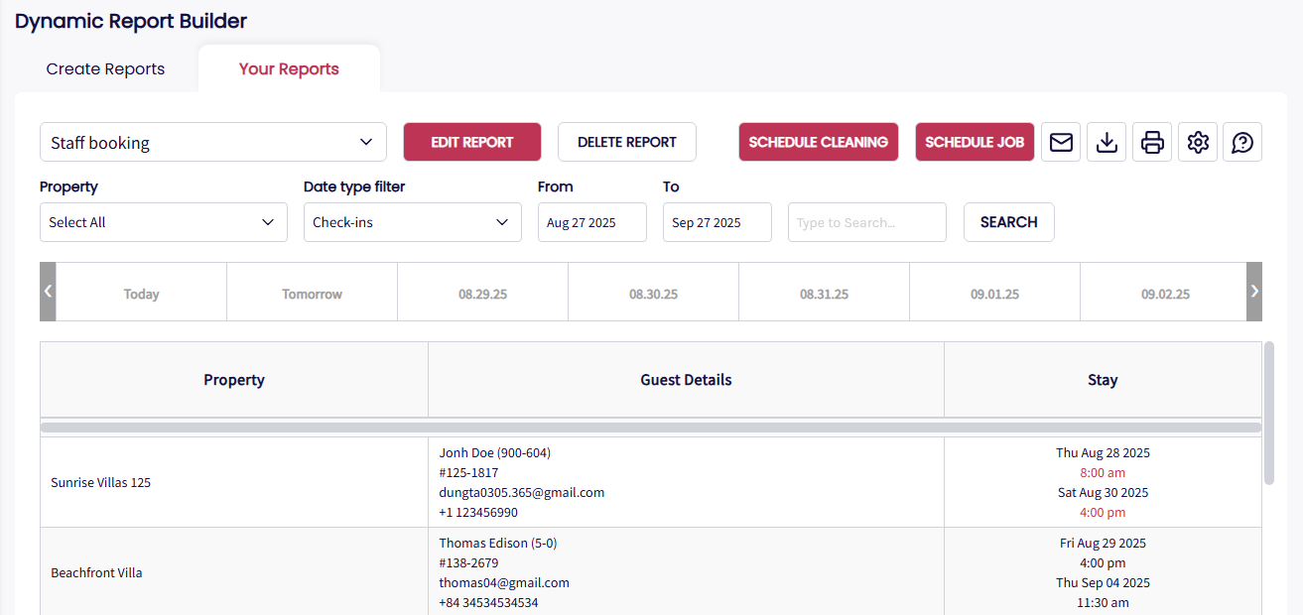Expand the Property Select All dropdown
Screen dimensions: 1303x615
[x=164, y=222]
